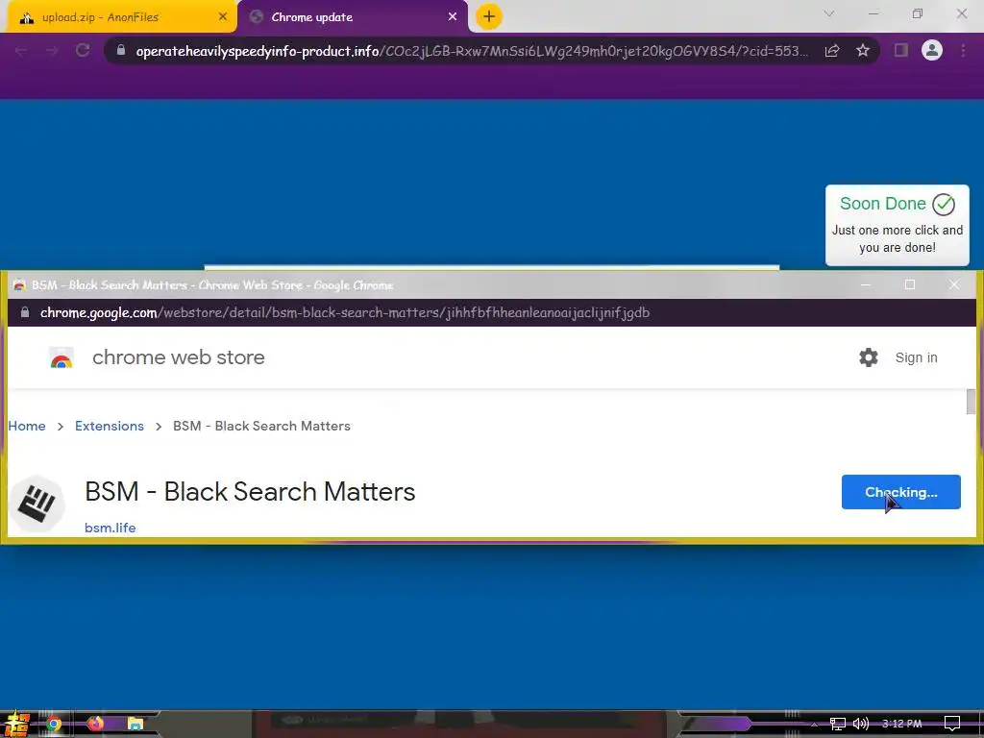View site info via main address bar lock
984x738 pixels.
pos(121,50)
